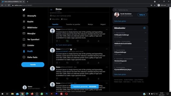Share the tweet starting with 3) Lorem

[x=88, y=63]
